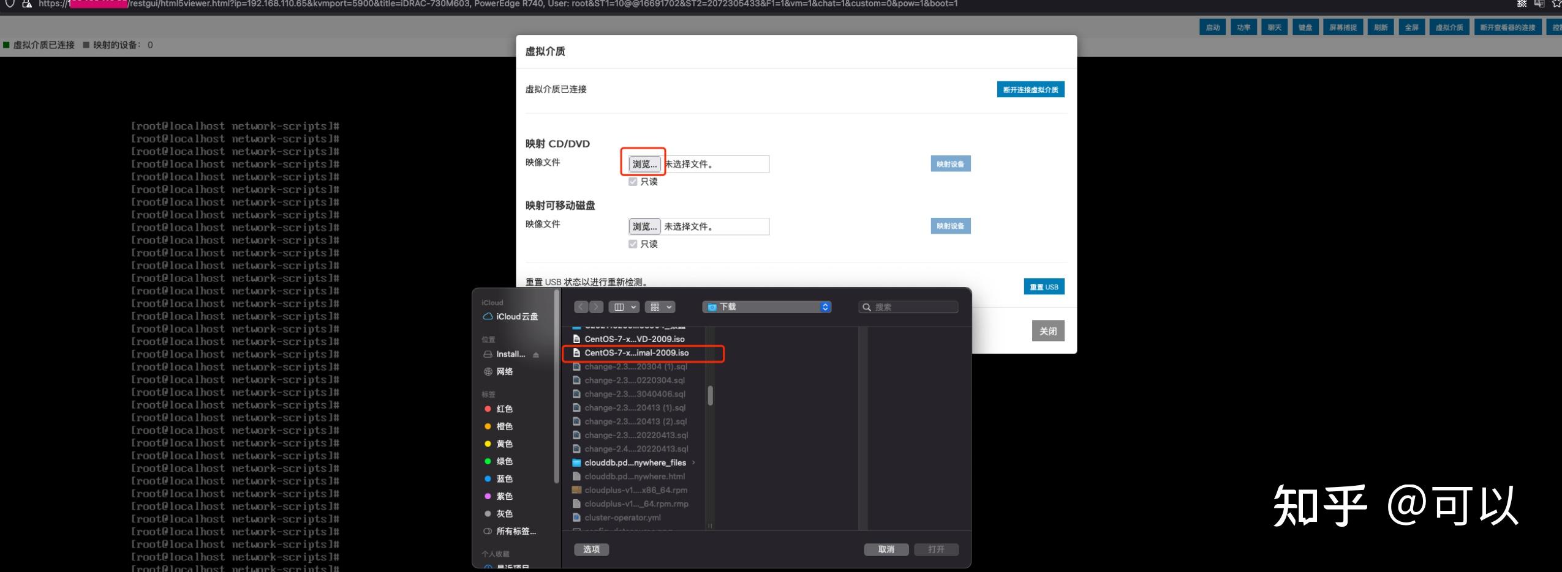Click the 选项 options button

tap(591, 549)
